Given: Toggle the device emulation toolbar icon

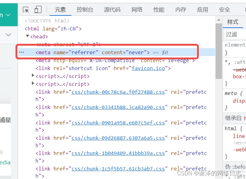Looking at the screenshot, I should point(38,9).
